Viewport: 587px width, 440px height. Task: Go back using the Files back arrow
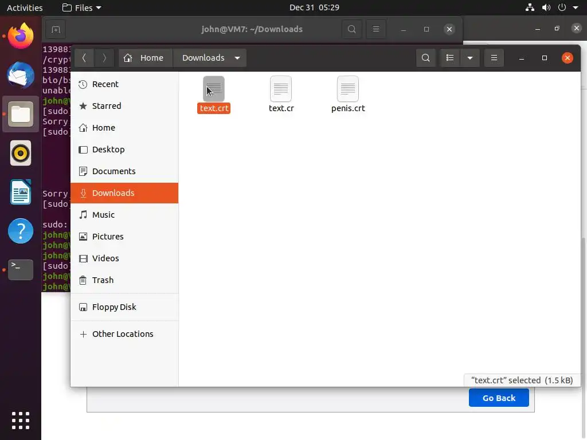coord(84,58)
